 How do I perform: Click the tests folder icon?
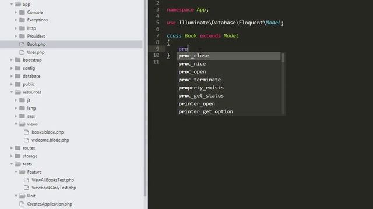coord(18,164)
